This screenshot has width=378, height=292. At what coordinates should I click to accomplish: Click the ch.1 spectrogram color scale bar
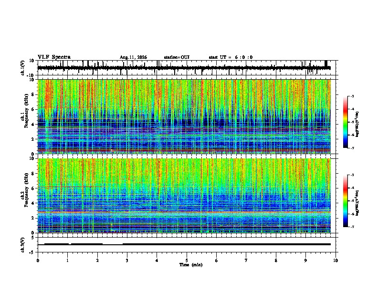pyautogui.click(x=346, y=122)
